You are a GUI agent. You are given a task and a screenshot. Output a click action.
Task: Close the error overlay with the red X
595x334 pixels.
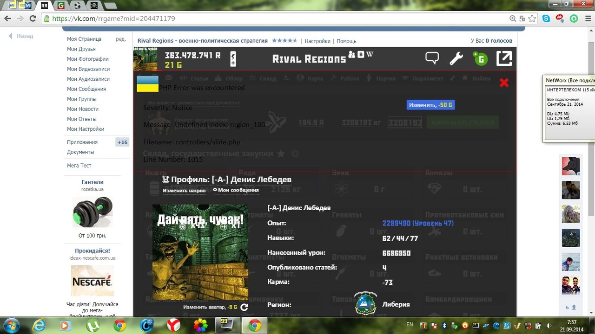pos(504,83)
